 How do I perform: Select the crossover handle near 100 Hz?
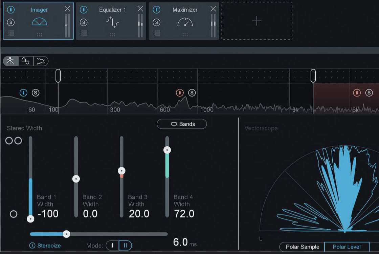tap(58, 76)
